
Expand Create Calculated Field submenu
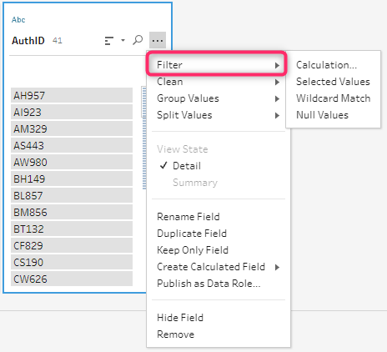[219, 267]
